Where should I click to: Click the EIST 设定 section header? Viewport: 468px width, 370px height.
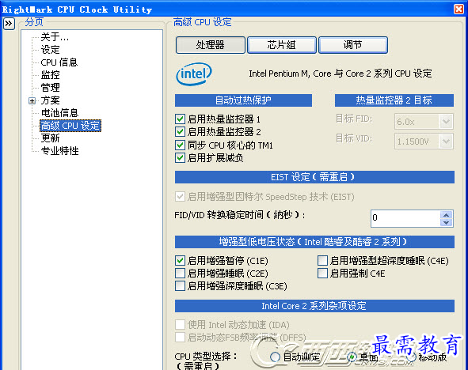[314, 177]
